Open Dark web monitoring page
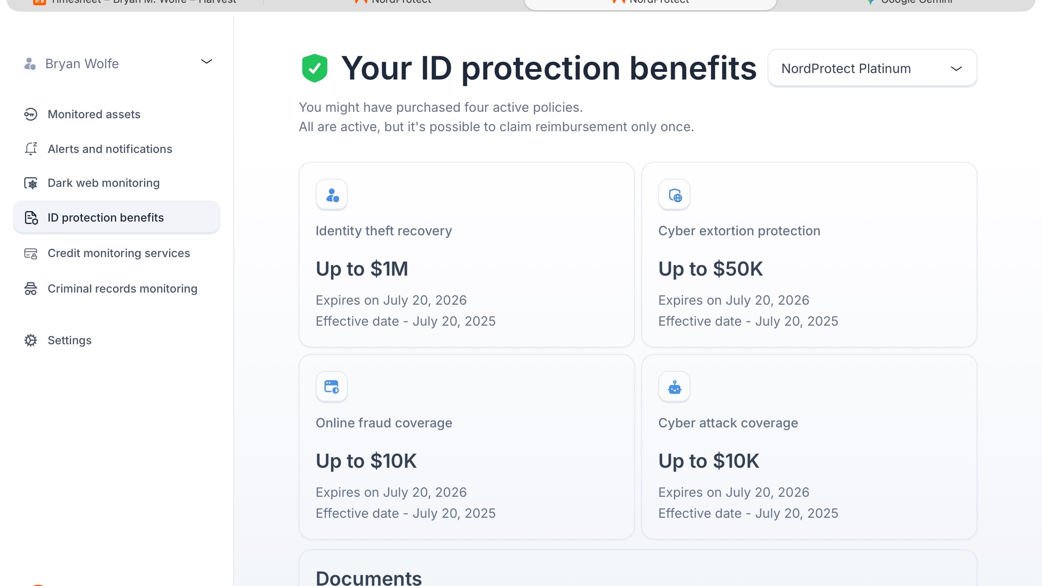1042x586 pixels. point(117,183)
